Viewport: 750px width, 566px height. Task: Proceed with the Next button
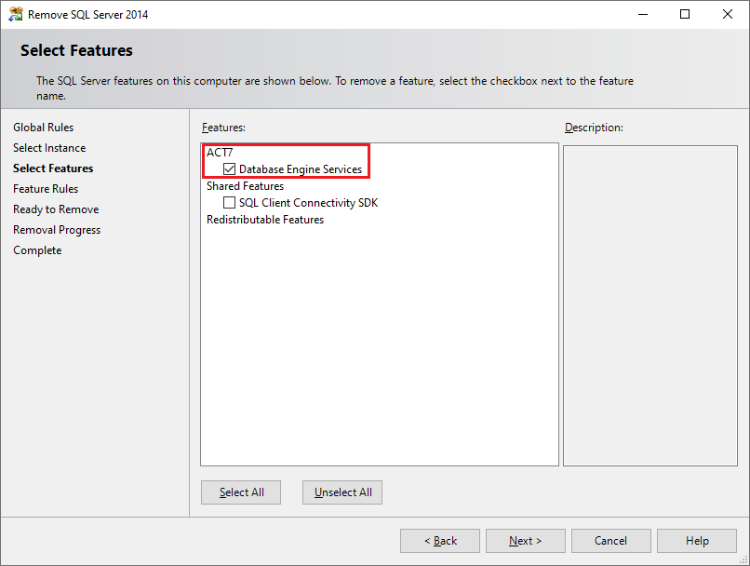(525, 540)
